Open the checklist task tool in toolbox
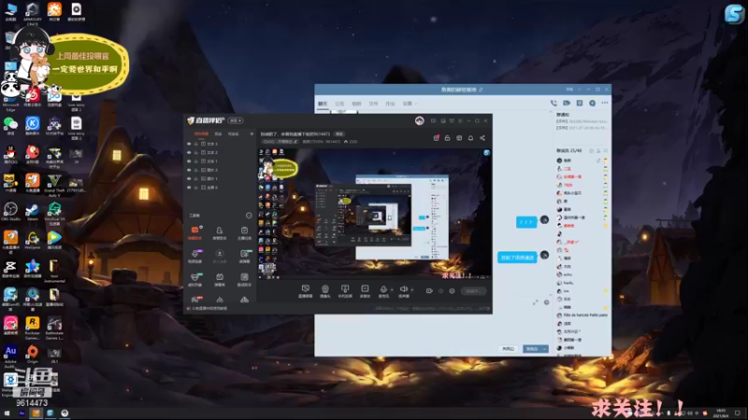 coord(244,232)
